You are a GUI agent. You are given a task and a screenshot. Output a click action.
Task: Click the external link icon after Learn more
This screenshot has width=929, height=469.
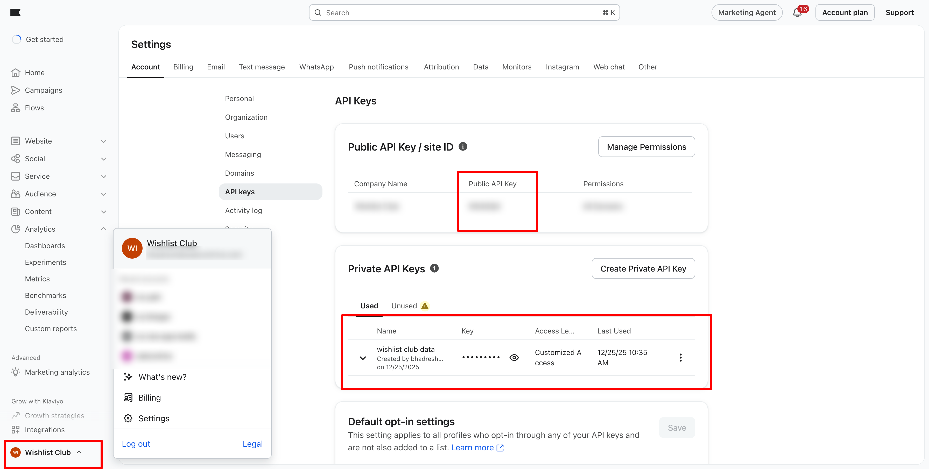point(500,448)
